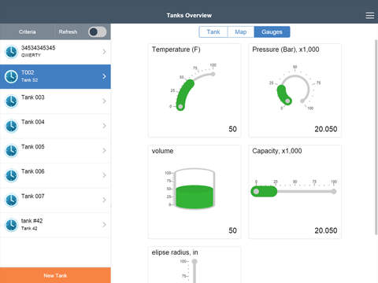Toggle the switch next to Refresh
Image resolution: width=378 pixels, height=283 pixels.
pos(98,32)
